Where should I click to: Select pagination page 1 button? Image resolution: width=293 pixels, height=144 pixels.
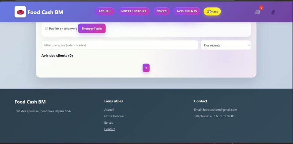click(146, 68)
